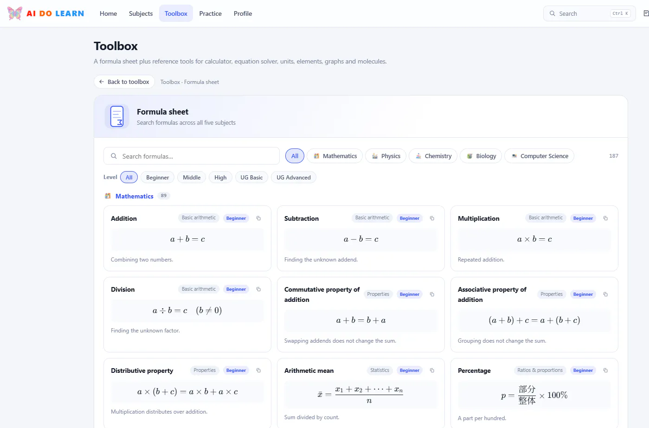Image resolution: width=649 pixels, height=428 pixels.
Task: Open the Subjects nav item
Action: point(141,13)
